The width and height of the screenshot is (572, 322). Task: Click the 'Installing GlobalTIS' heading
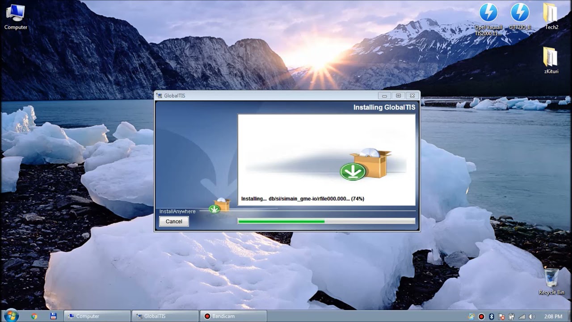pyautogui.click(x=384, y=107)
